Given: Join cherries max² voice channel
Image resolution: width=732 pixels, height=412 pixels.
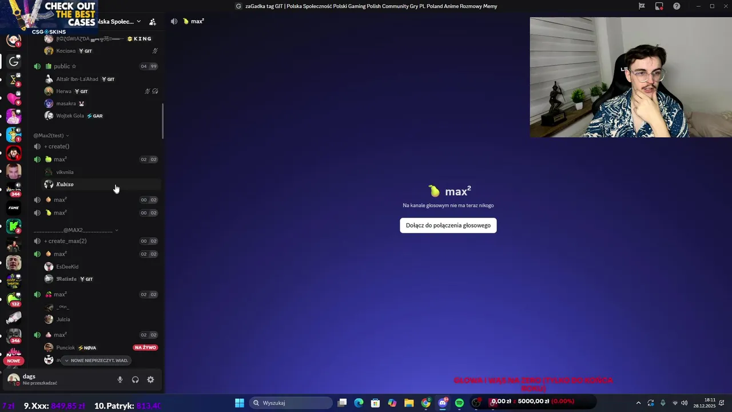Looking at the screenshot, I should point(95,295).
